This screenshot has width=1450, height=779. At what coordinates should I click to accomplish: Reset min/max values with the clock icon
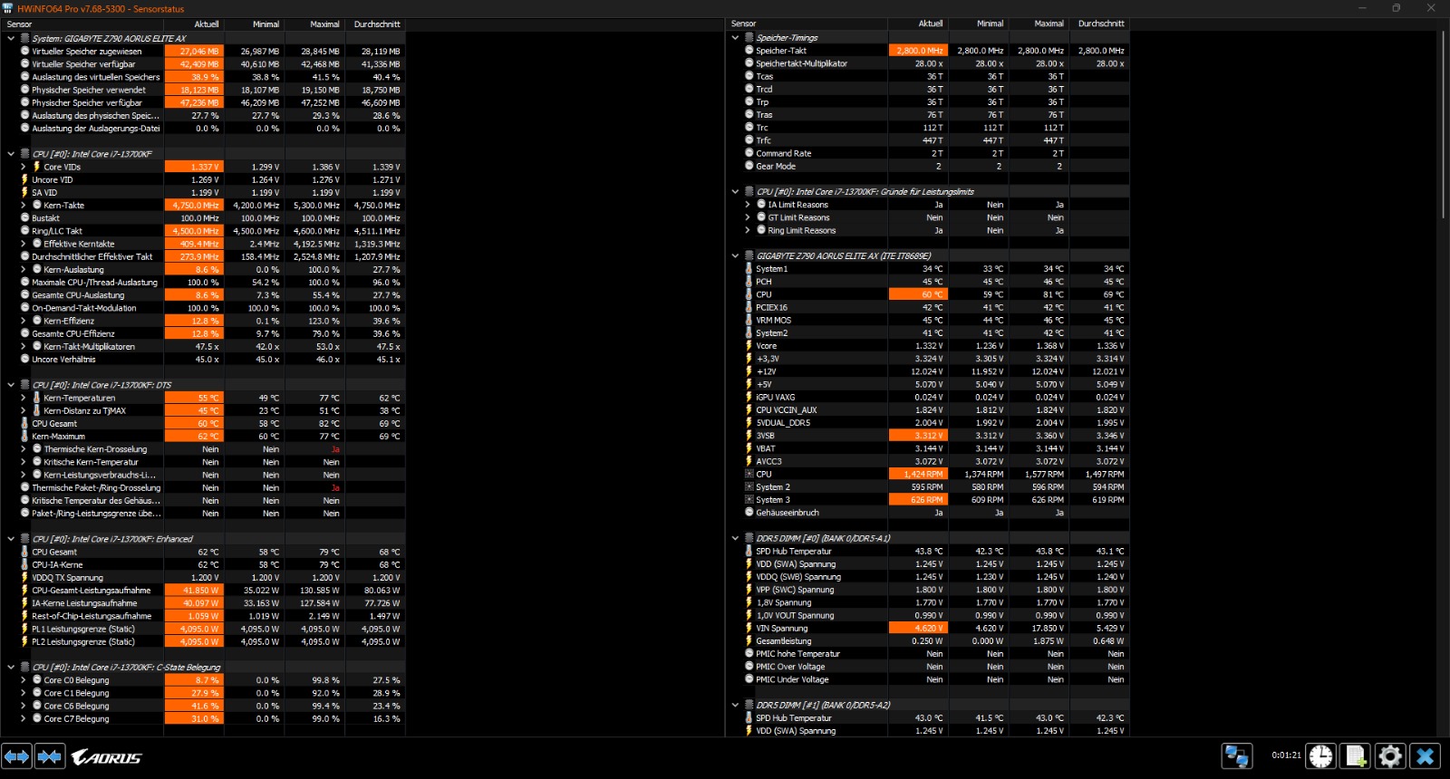click(1321, 755)
